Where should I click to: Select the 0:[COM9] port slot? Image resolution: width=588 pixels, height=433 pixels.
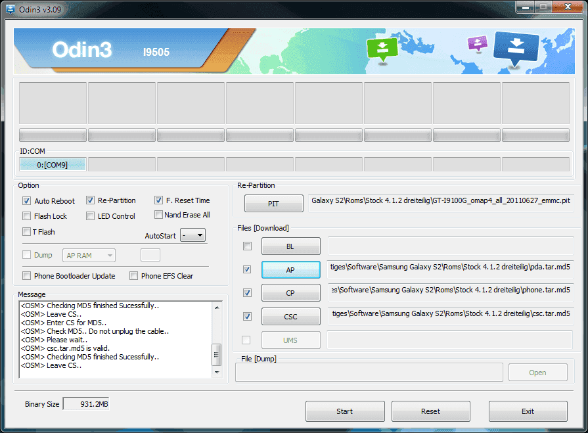click(53, 164)
